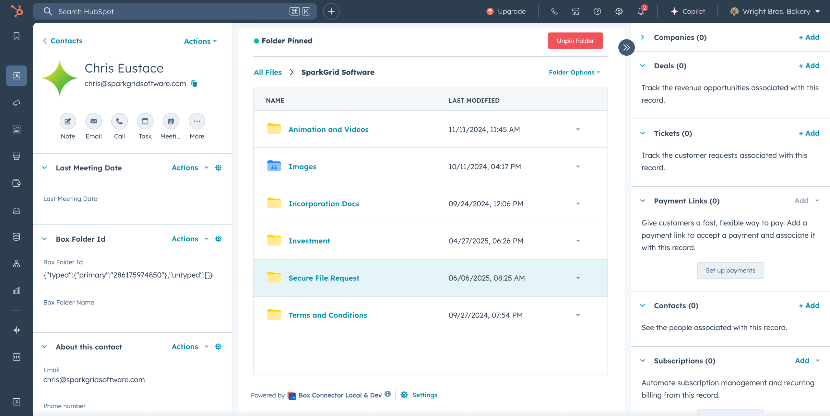Screen dimensions: 830x416
Task: Expand the left navigation sidebar
Action: pos(17,402)
